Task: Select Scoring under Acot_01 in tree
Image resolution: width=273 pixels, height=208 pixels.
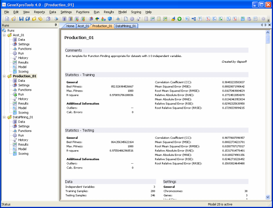Action: click(x=23, y=72)
